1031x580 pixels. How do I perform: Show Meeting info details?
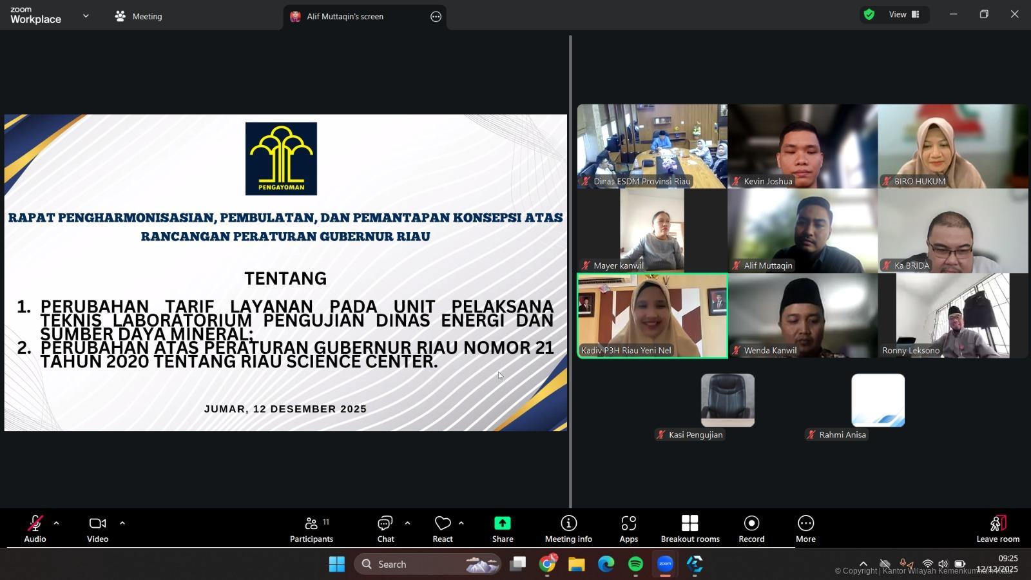(x=568, y=527)
